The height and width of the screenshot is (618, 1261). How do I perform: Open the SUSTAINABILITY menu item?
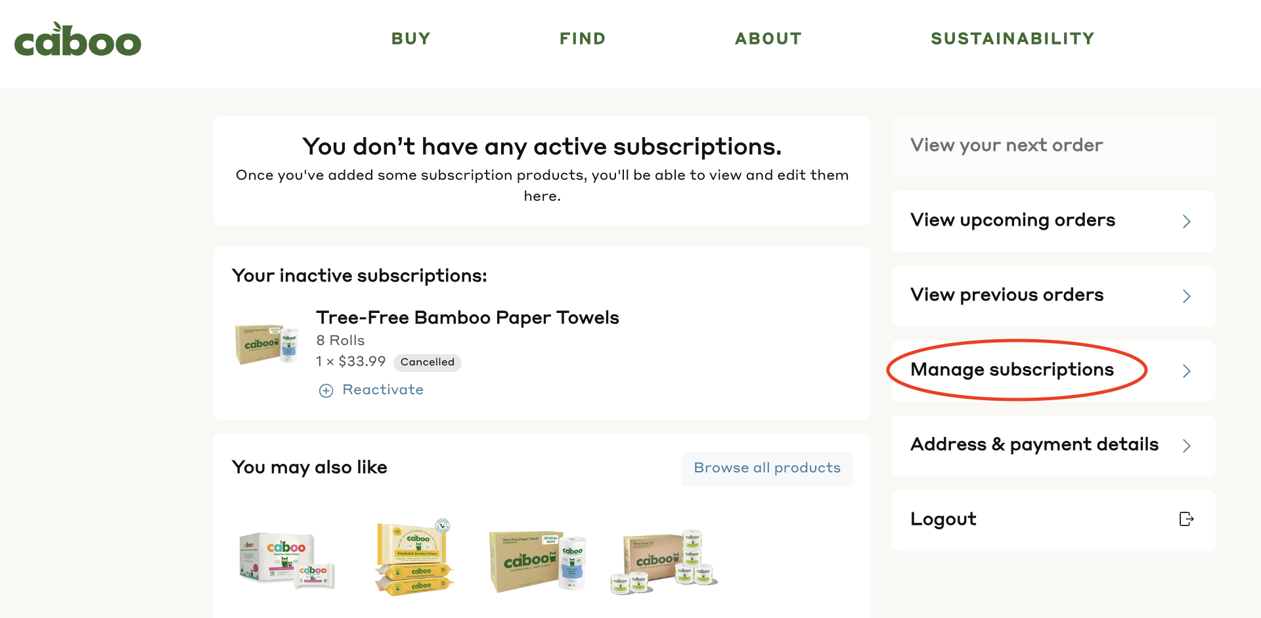pyautogui.click(x=1012, y=39)
